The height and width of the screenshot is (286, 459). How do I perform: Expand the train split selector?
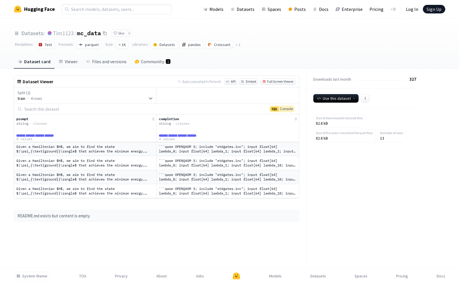coord(85,96)
